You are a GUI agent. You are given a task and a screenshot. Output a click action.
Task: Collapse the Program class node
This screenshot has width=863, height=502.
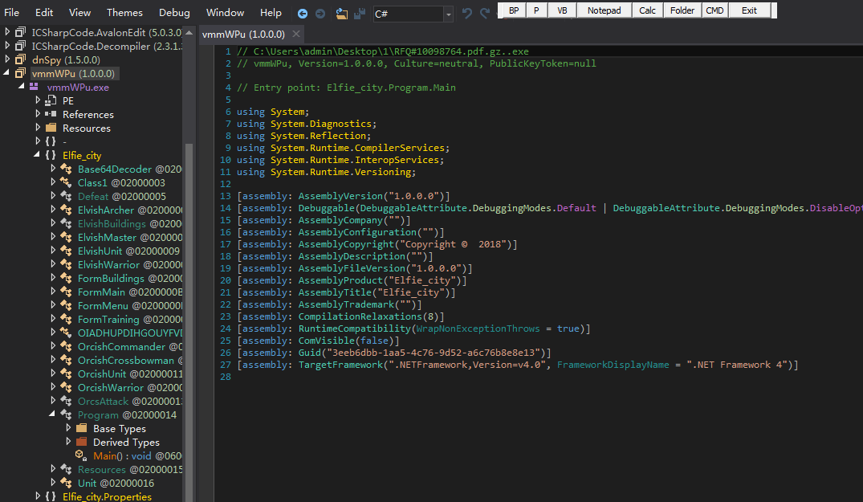tap(53, 415)
